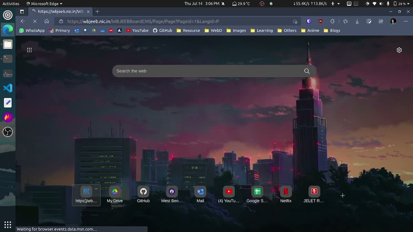Open the YouTube bookmark in favorites bar
This screenshot has height=232, width=413.
pos(137,31)
